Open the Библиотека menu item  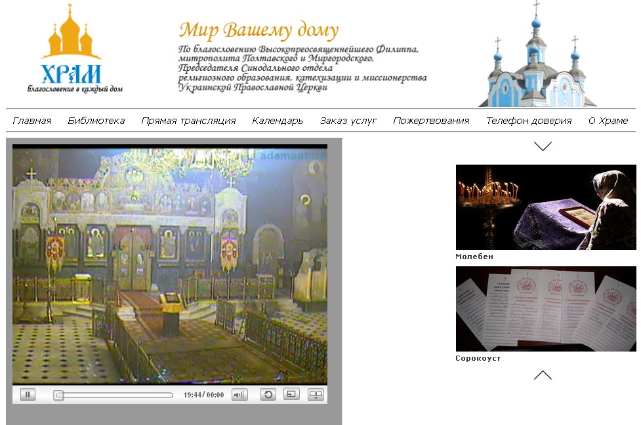[96, 121]
